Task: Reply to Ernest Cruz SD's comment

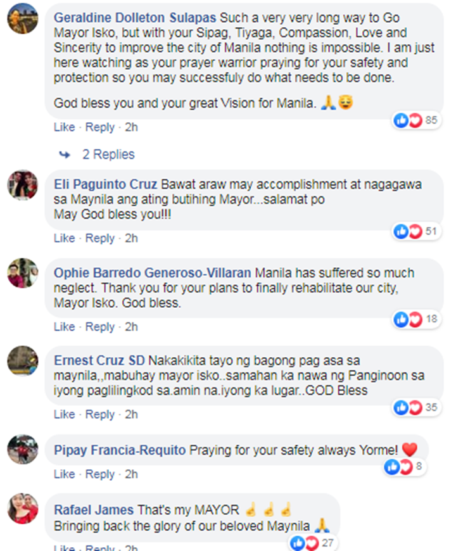Action: 100,414
